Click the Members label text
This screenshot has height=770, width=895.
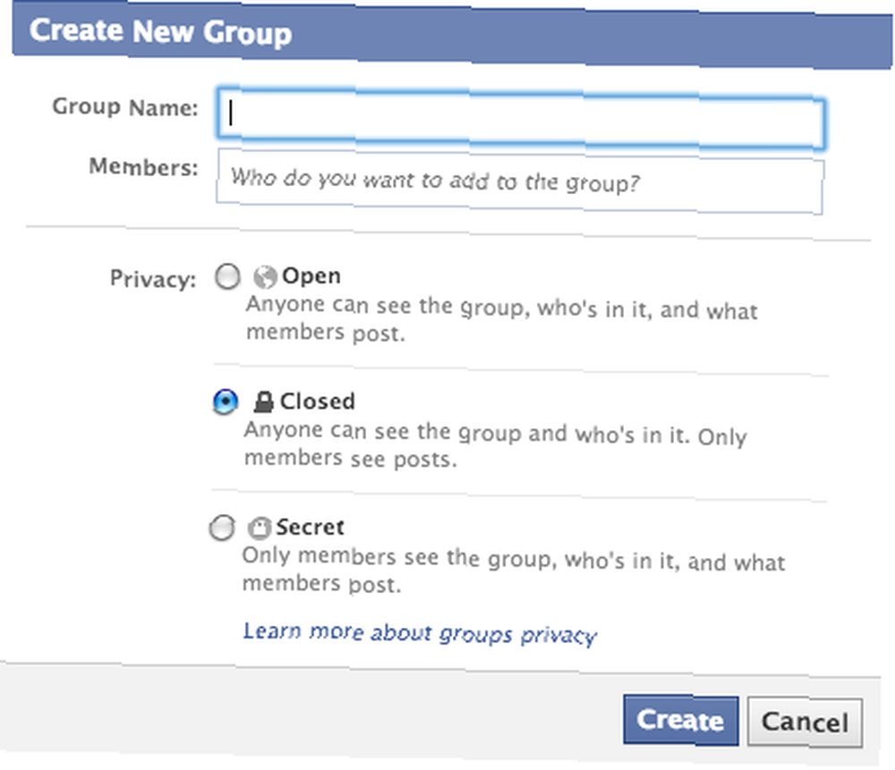(x=143, y=167)
